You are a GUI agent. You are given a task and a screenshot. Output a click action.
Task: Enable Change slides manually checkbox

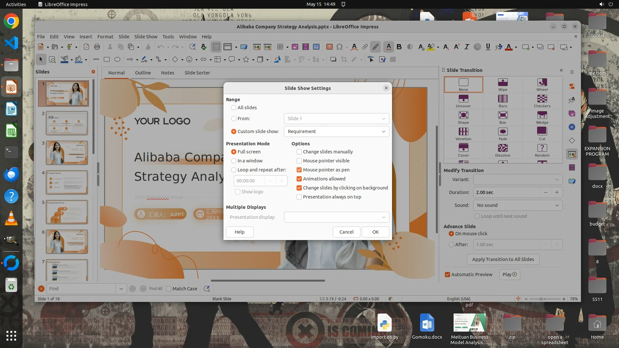click(x=299, y=152)
